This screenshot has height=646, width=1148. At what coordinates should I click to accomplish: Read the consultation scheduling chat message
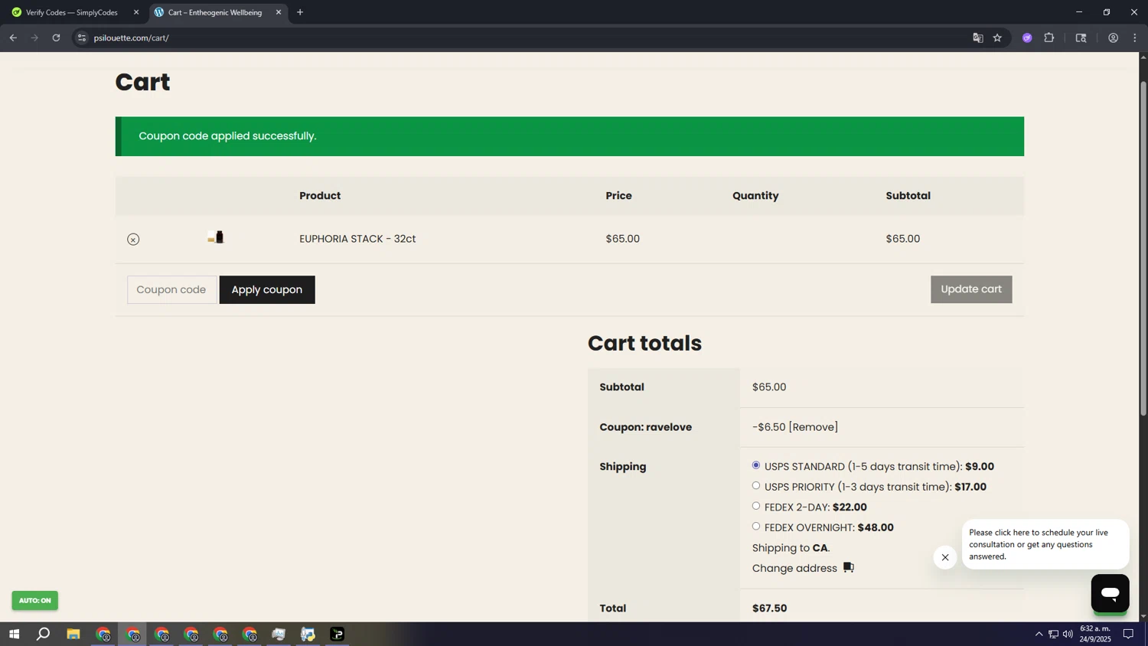pos(1045,544)
